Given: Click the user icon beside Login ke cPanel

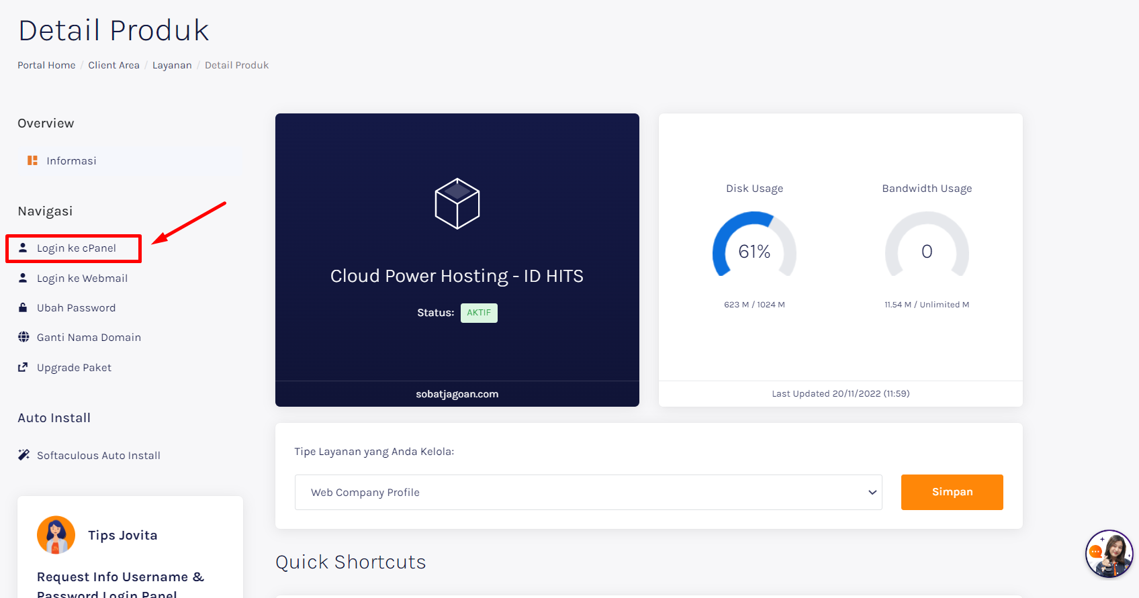Looking at the screenshot, I should point(23,248).
